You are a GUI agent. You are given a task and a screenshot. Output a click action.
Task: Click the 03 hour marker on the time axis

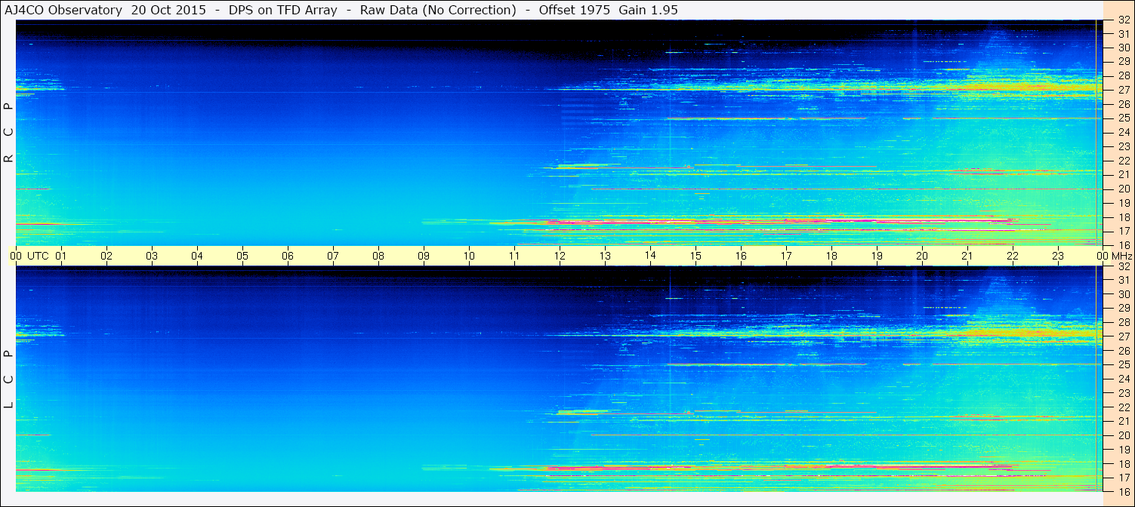(152, 256)
